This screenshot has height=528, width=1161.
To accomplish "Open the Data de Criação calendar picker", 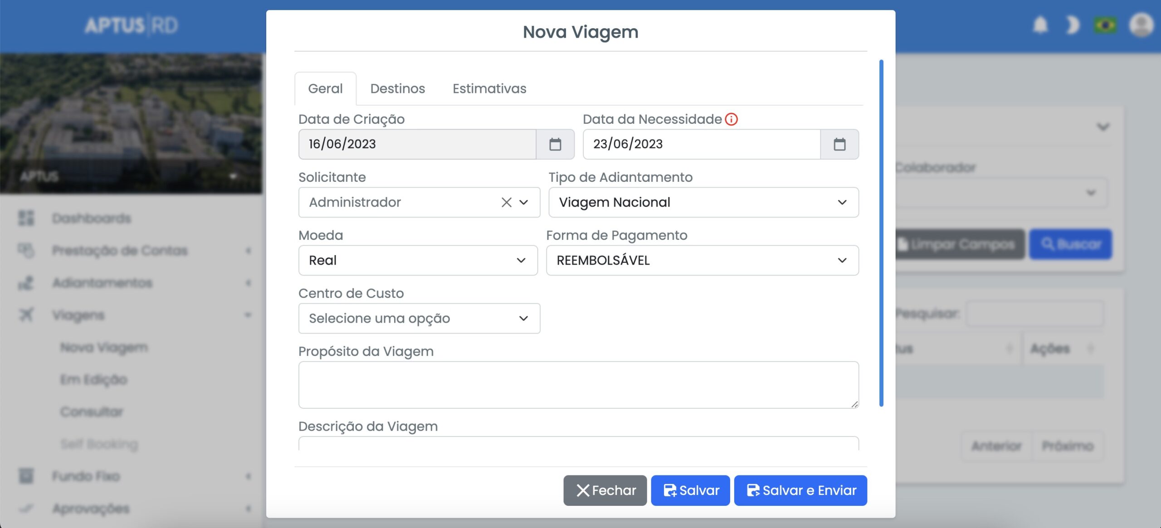I will coord(555,144).
